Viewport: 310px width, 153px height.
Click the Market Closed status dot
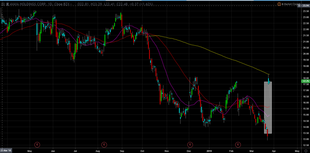pyautogui.click(x=283, y=4)
